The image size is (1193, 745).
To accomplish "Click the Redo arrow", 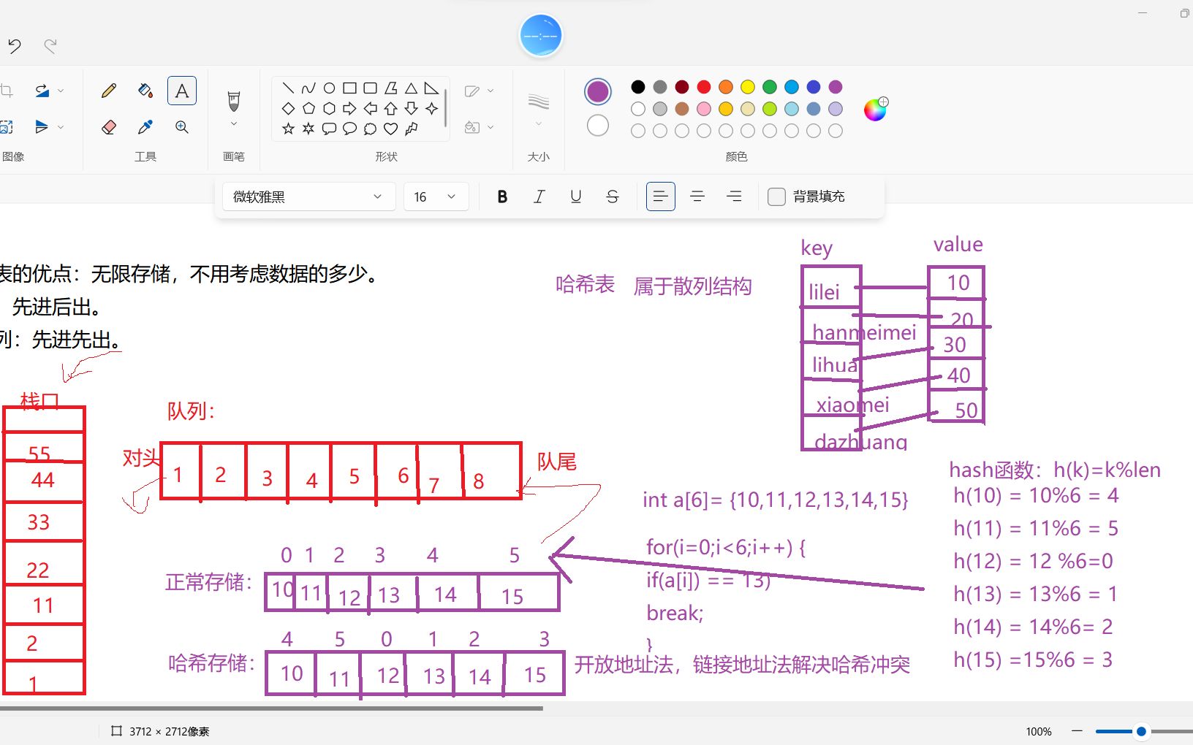I will (x=50, y=47).
